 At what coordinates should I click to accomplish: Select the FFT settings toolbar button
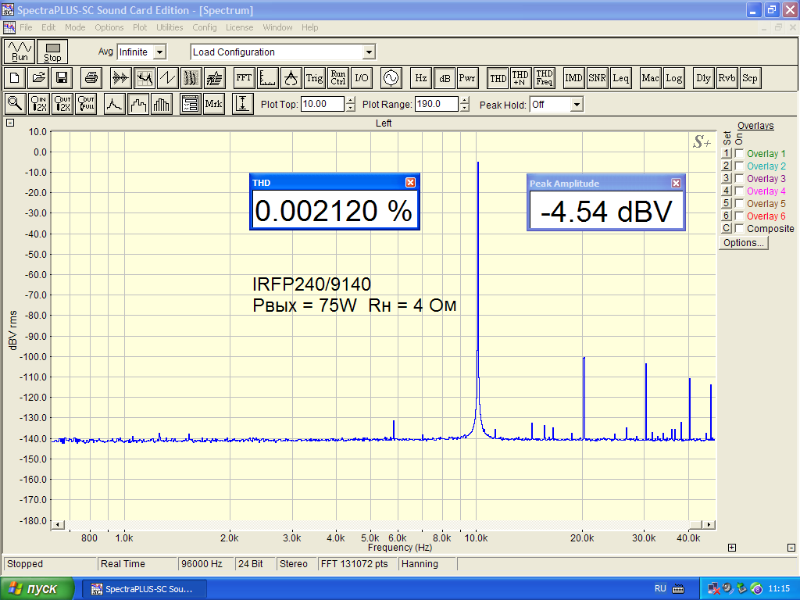[244, 77]
